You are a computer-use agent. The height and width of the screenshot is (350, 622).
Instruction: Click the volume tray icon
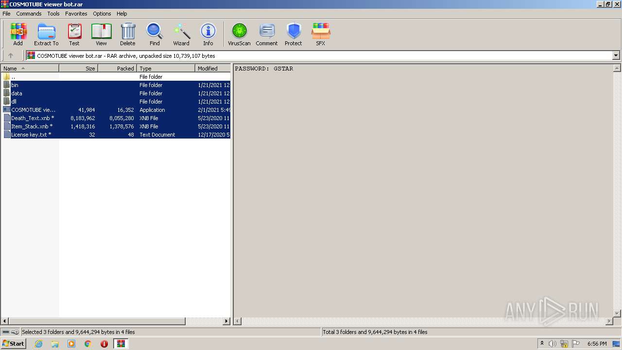click(553, 344)
